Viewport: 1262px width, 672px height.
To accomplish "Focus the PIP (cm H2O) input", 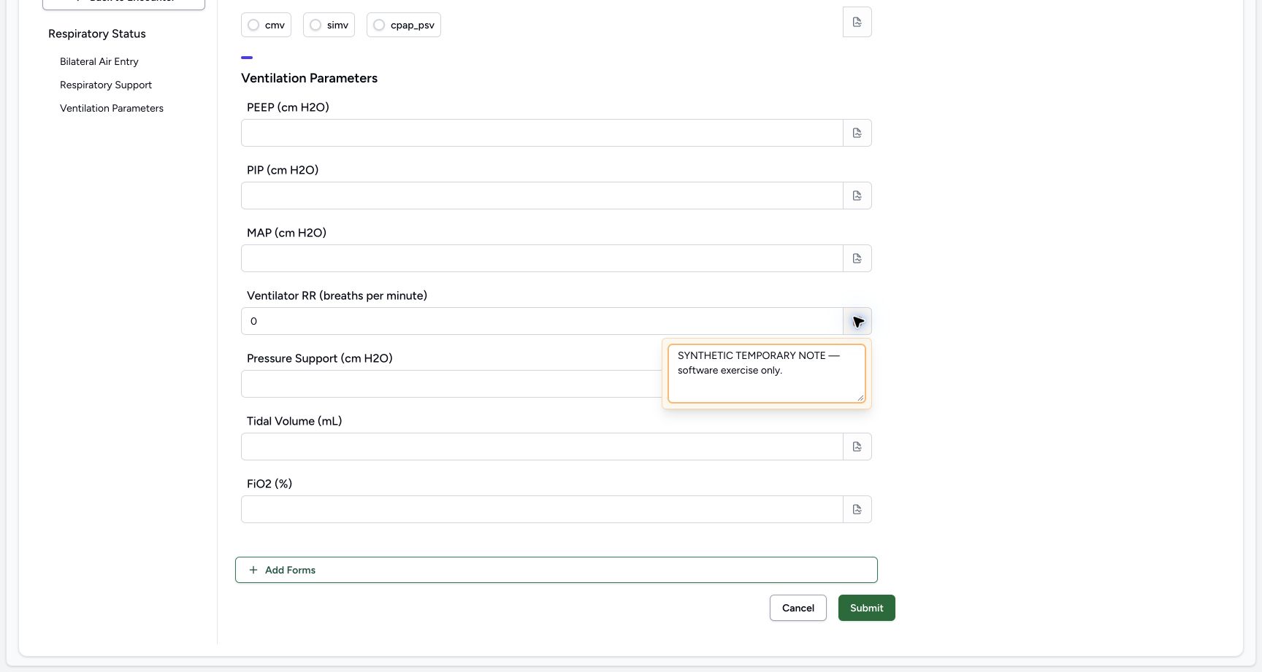I will click(542, 196).
